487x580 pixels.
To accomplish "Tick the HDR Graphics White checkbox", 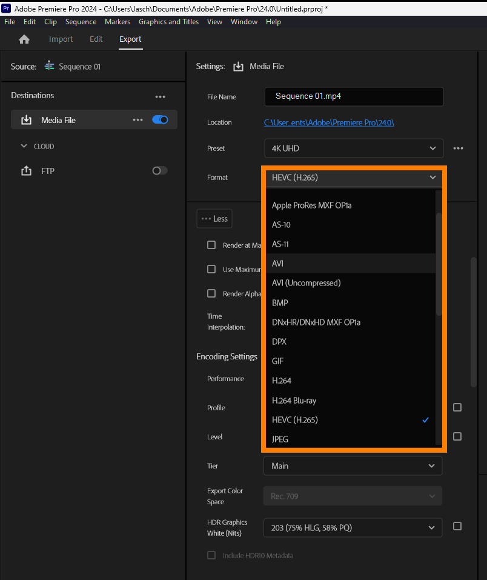I will click(x=457, y=526).
